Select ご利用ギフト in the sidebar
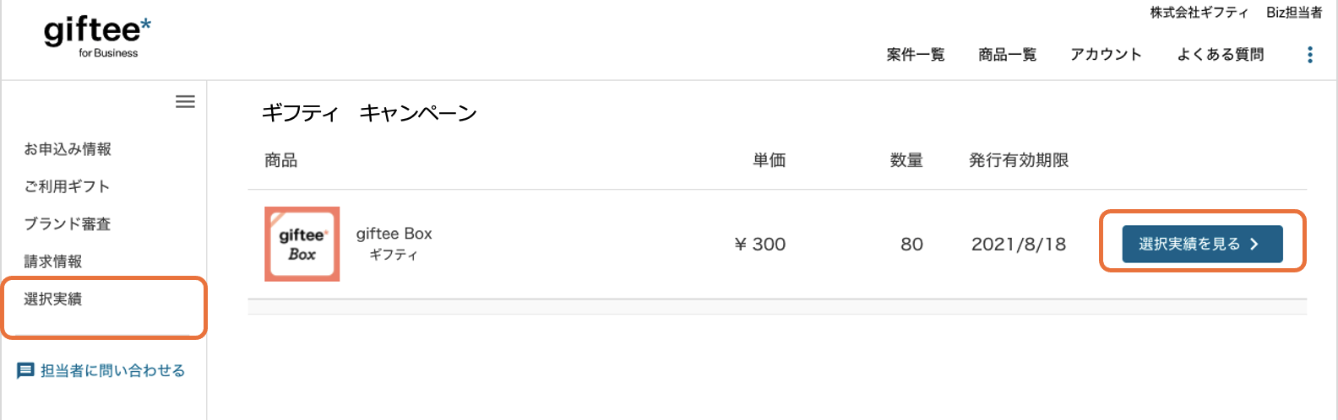Viewport: 1338px width, 420px height. pyautogui.click(x=67, y=186)
